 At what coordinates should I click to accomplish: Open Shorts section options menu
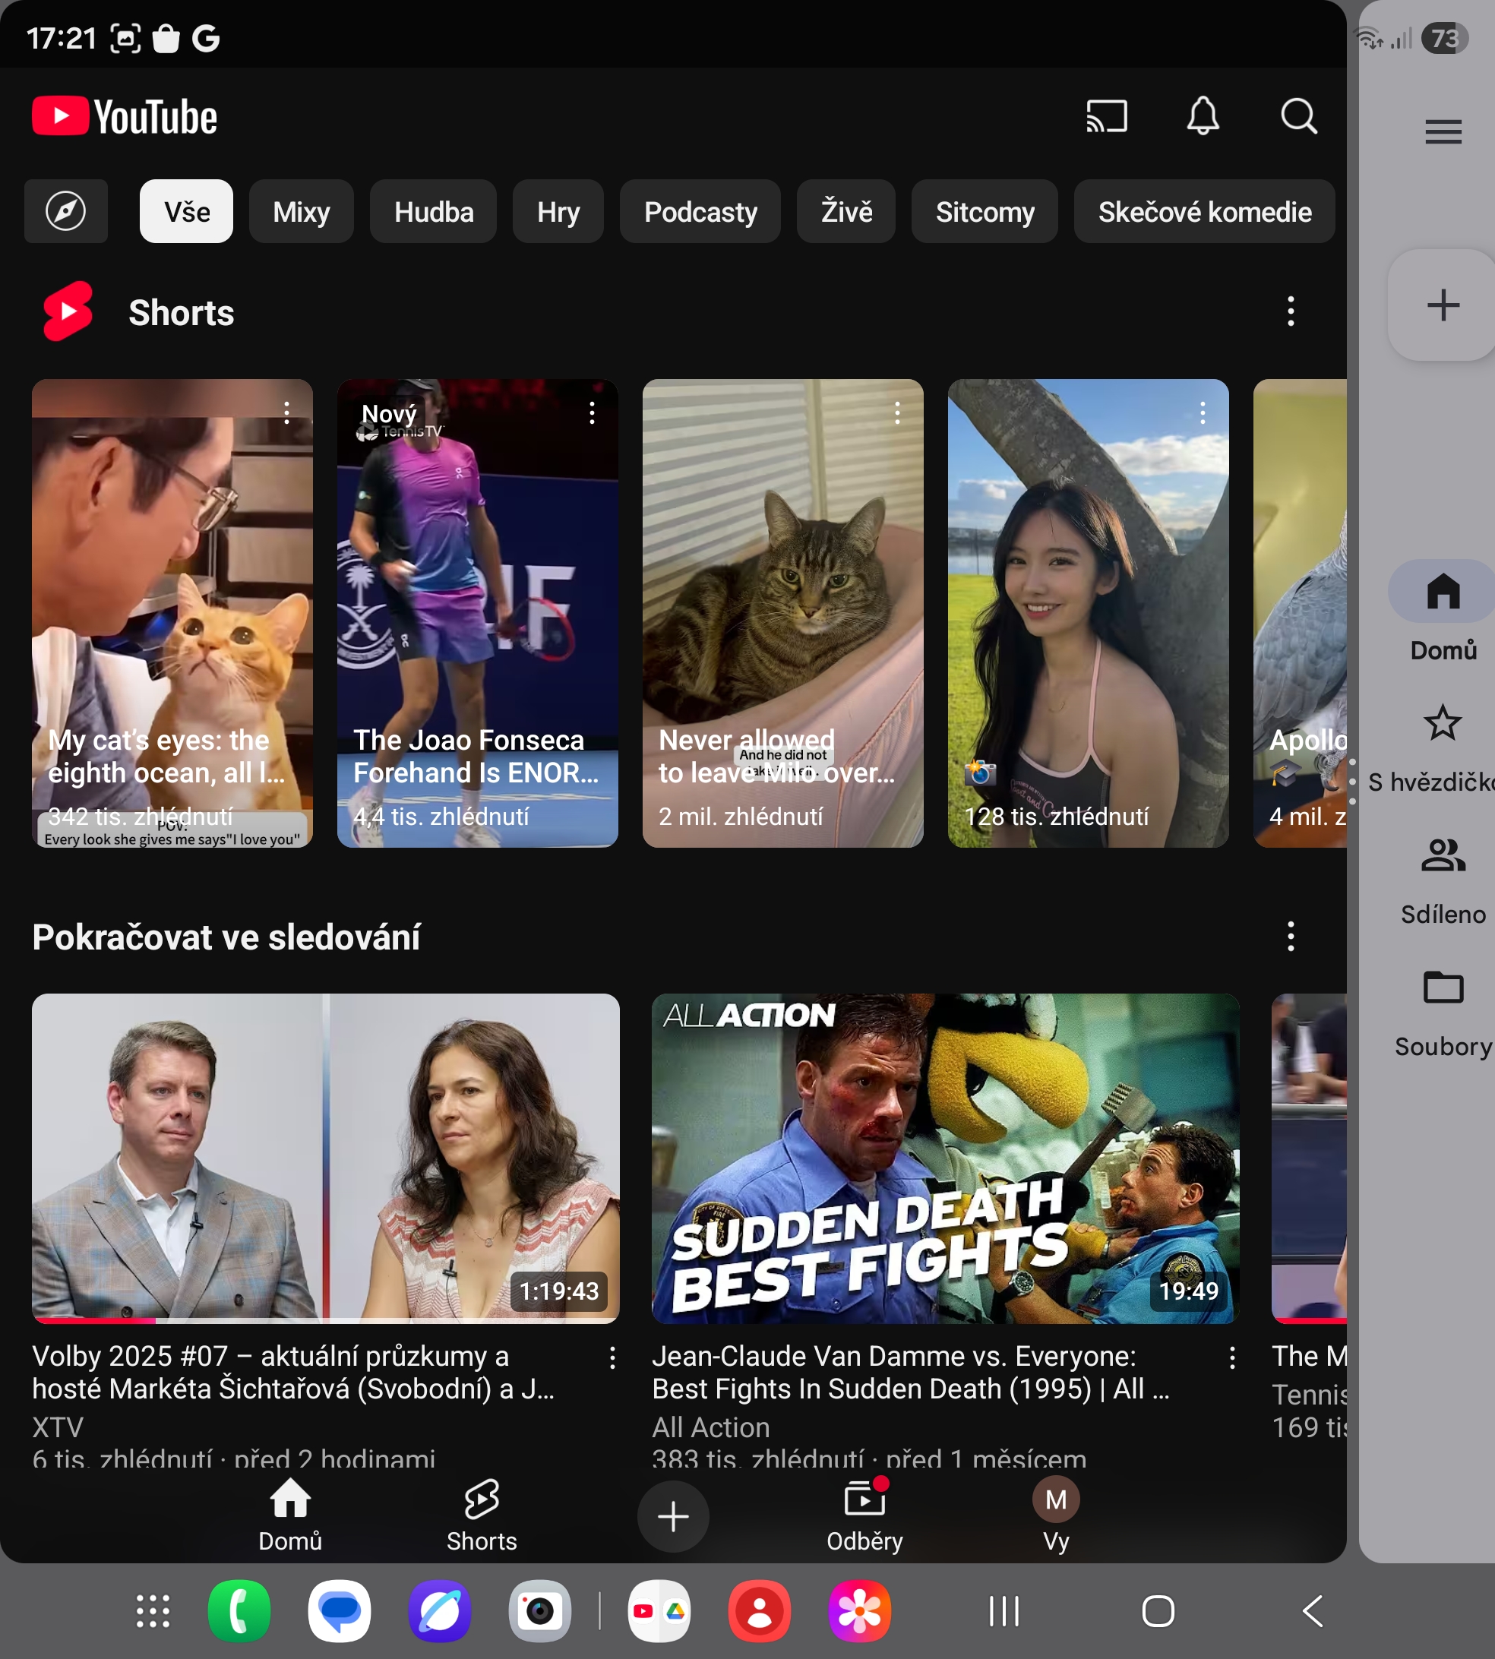pyautogui.click(x=1291, y=311)
